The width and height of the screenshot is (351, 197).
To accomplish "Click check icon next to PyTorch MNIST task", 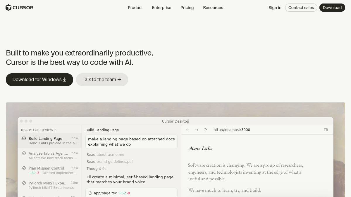I will pyautogui.click(x=24, y=183).
